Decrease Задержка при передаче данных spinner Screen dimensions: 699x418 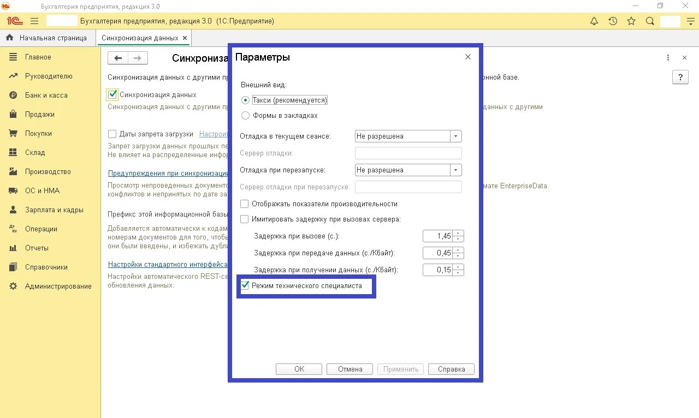point(459,256)
